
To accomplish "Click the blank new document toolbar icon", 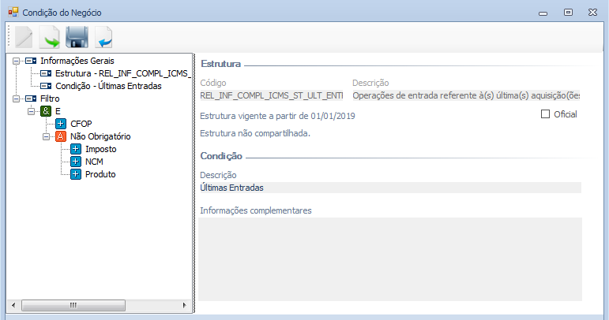I will click(24, 37).
